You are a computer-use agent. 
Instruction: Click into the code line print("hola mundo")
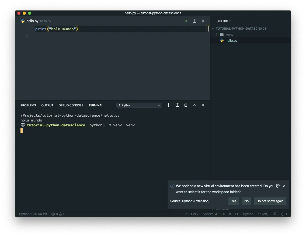click(x=57, y=29)
